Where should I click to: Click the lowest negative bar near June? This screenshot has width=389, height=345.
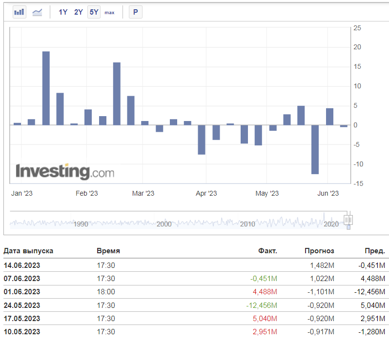315,149
